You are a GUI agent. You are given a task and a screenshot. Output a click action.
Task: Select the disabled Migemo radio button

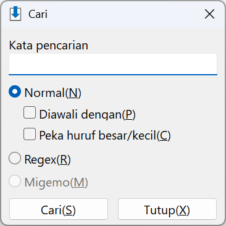pyautogui.click(x=15, y=181)
